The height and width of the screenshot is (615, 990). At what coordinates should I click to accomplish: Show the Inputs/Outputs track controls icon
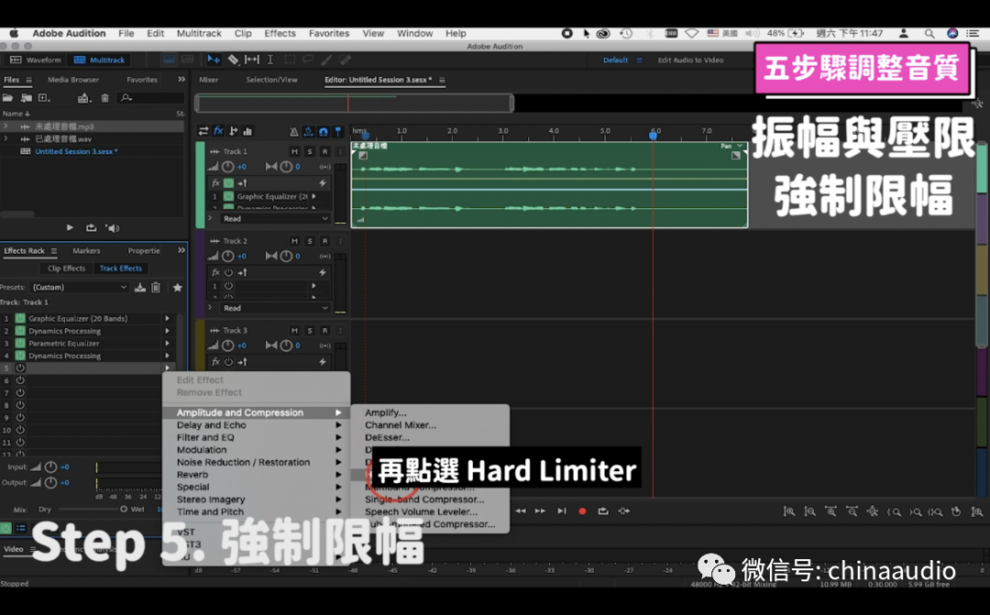[x=203, y=131]
